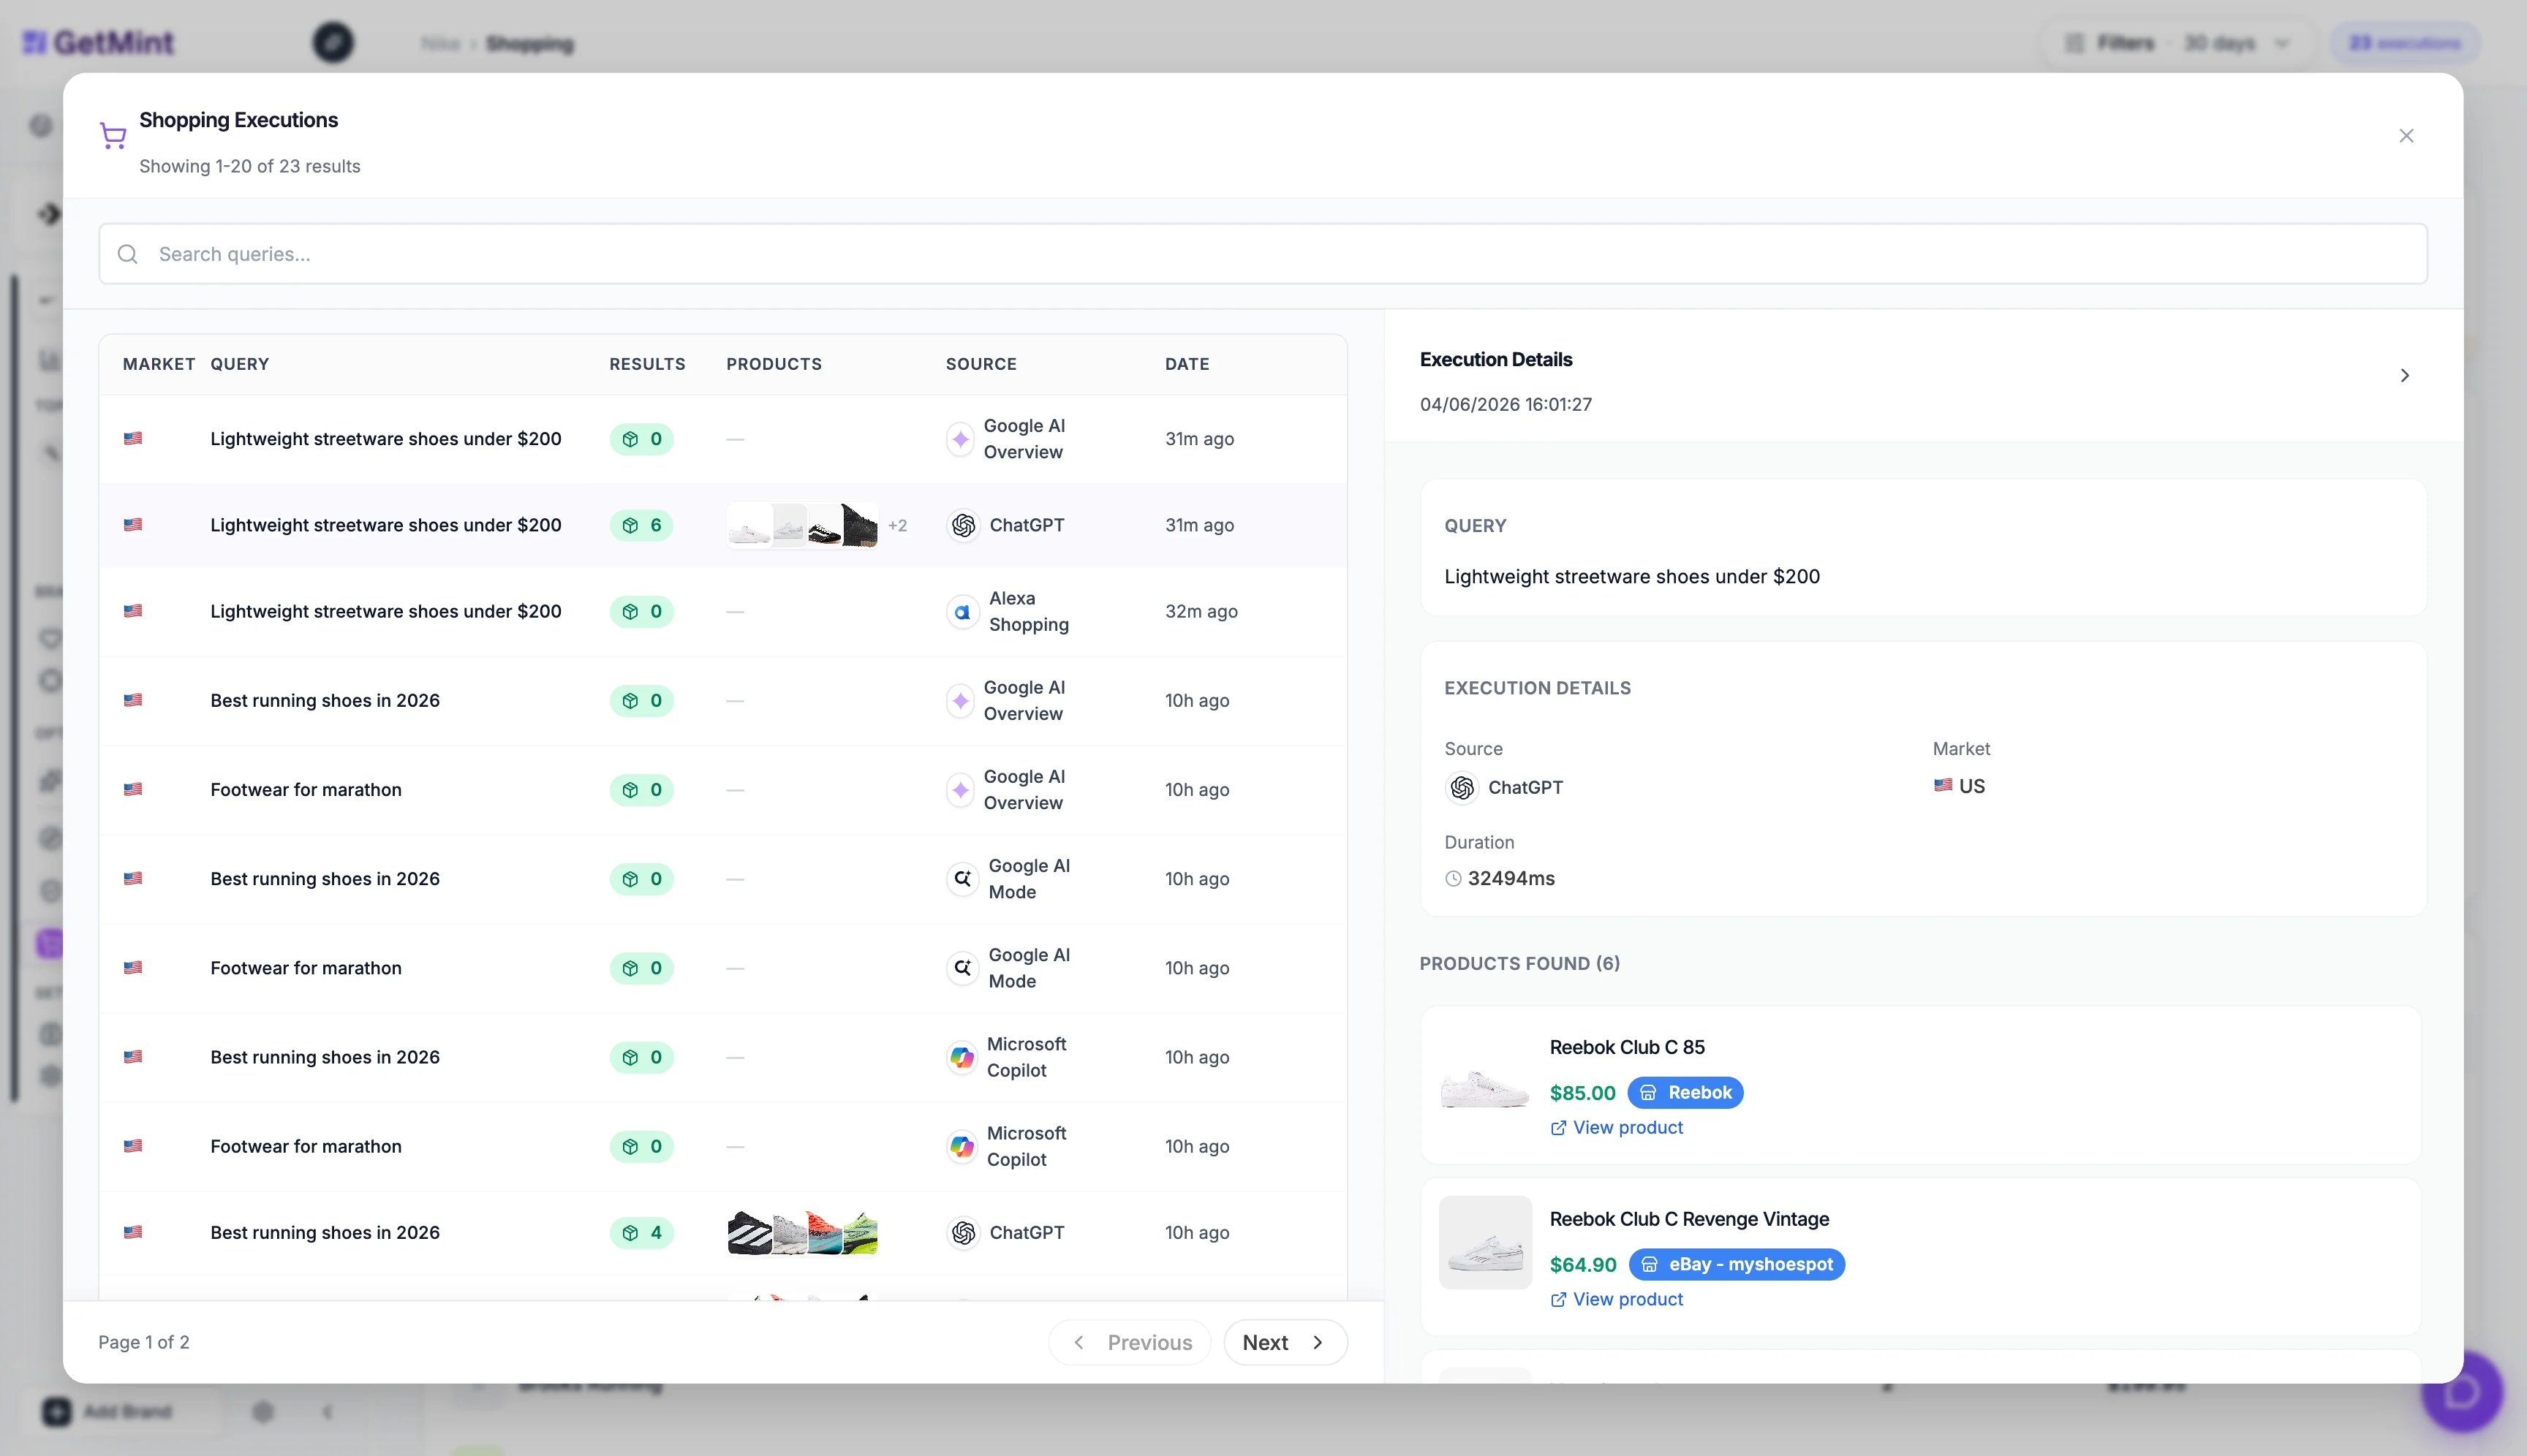Screen dimensions: 2527x1456
Task: Select the Alexa Shopping Lightweight streetware shoes row
Action: point(723,611)
